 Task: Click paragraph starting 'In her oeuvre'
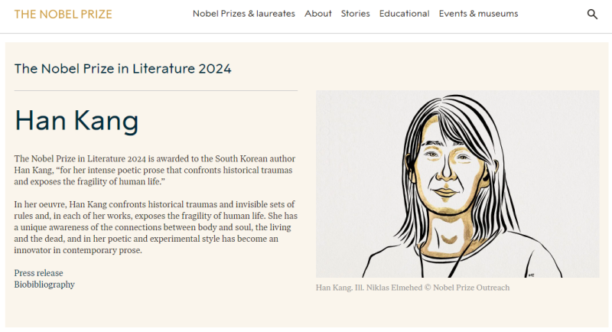coord(156,227)
